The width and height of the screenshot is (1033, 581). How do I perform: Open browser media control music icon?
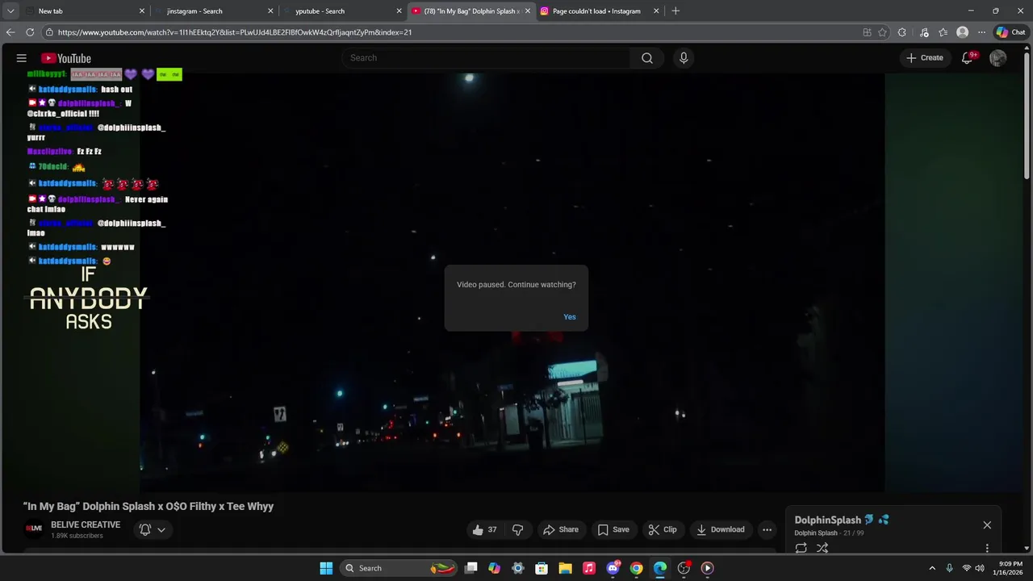tap(924, 32)
